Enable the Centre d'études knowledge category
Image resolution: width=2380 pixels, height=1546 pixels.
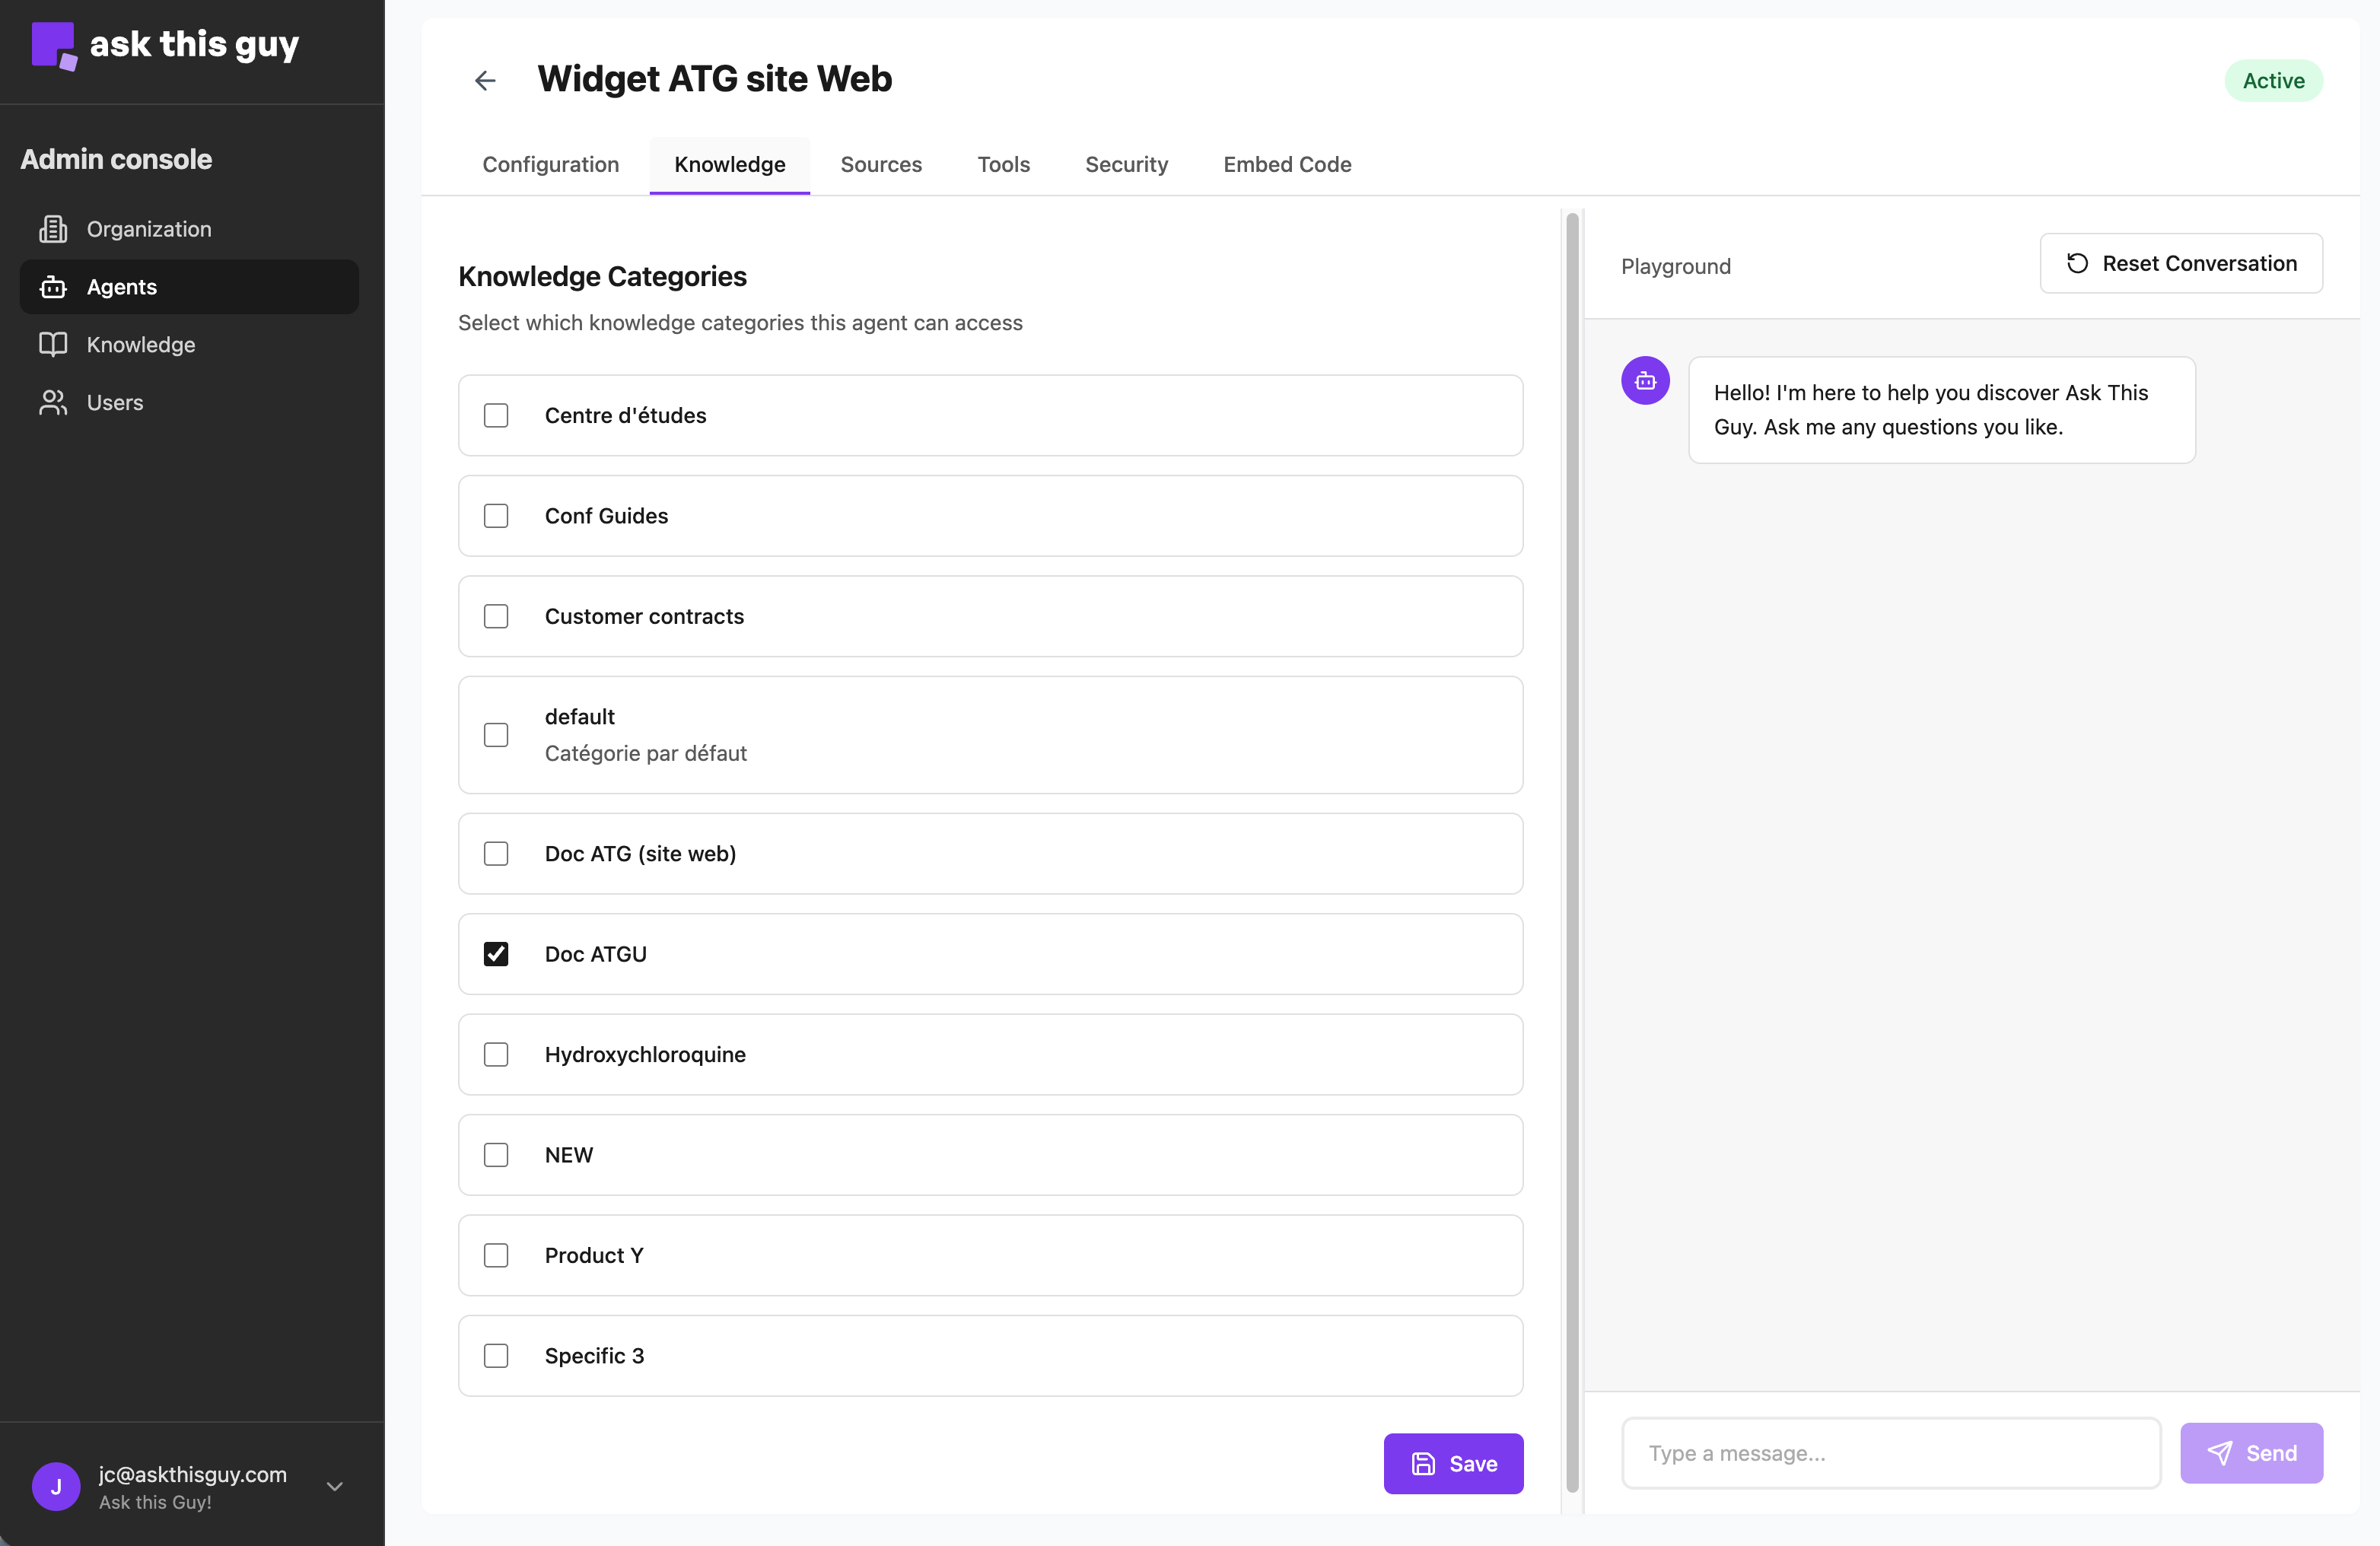click(x=497, y=415)
